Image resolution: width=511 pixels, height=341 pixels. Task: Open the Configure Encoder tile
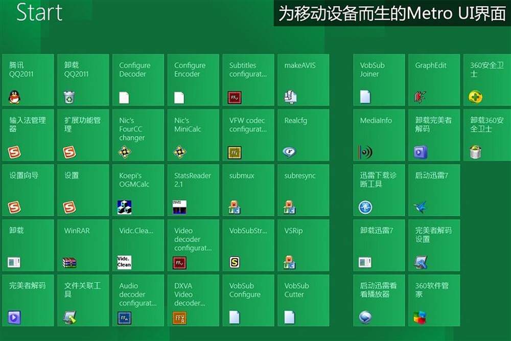193,80
